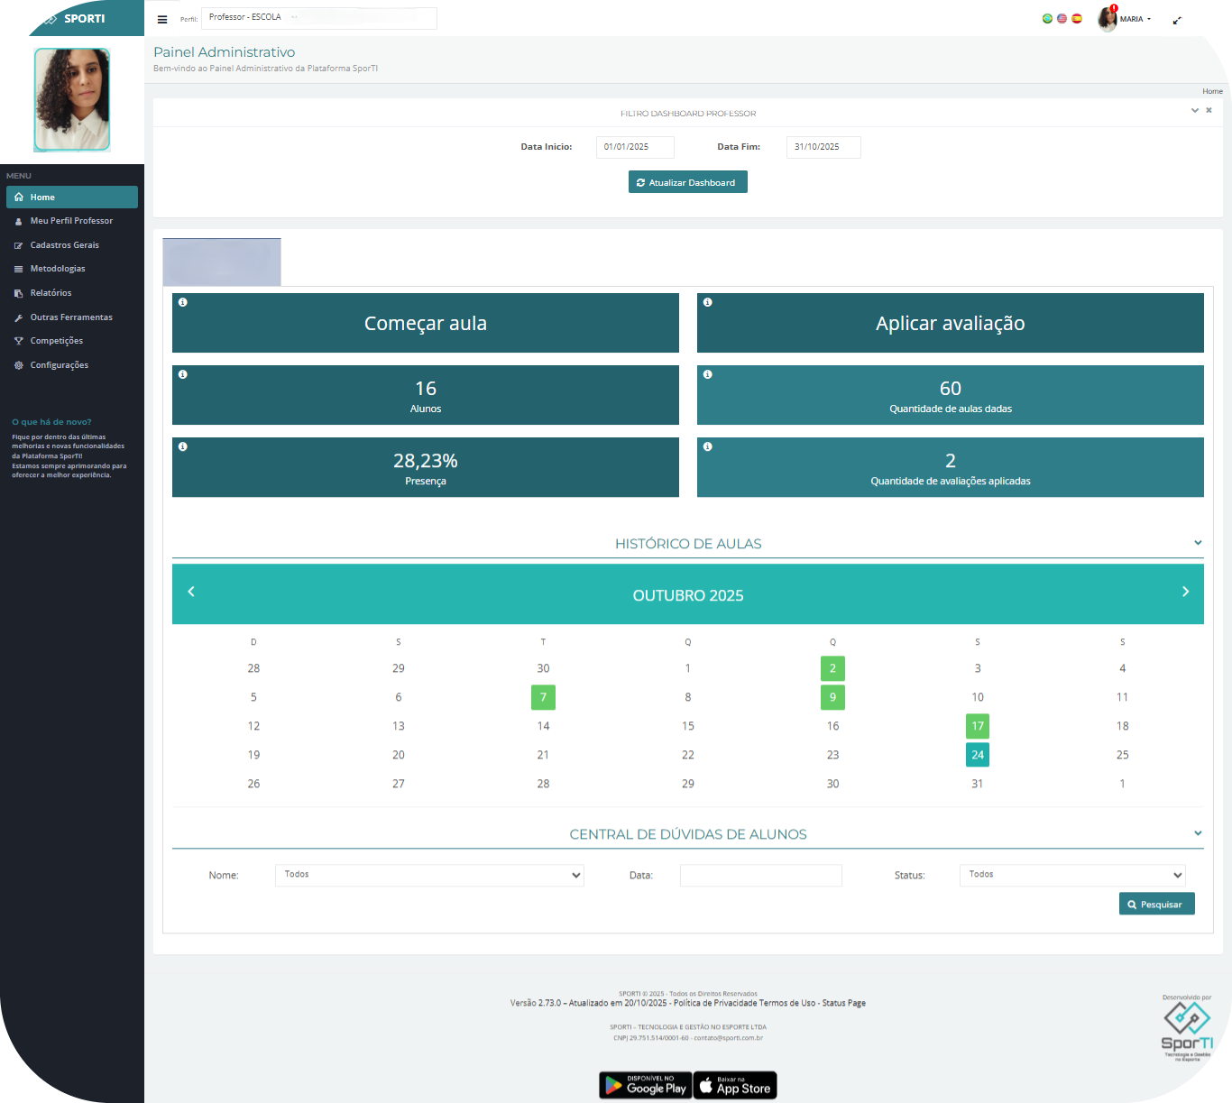
Task: Collapse the Central de Dúvidas de Alunos section
Action: coord(1198,833)
